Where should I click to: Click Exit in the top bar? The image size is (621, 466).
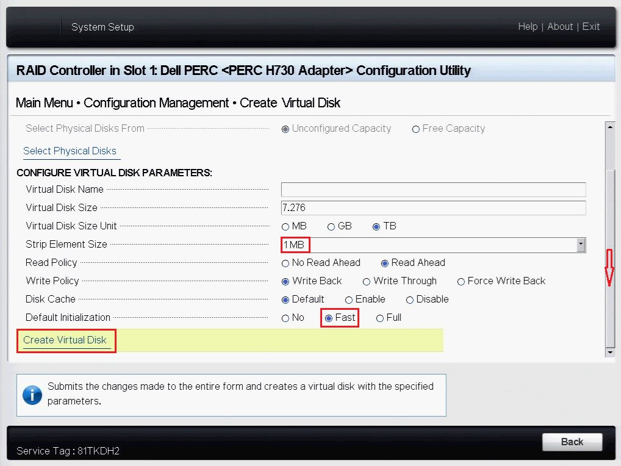pos(590,26)
